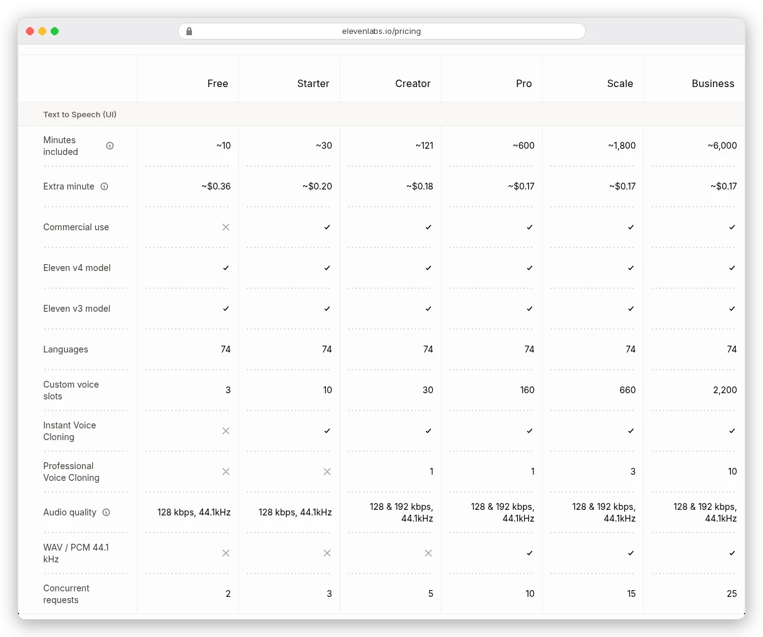763x637 pixels.
Task: Click the X for Professional Voice Cloning under Free
Action: point(226,472)
